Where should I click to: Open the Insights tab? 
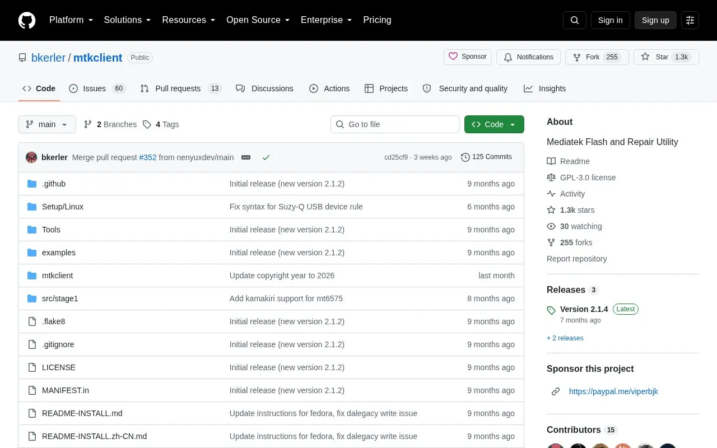click(x=545, y=88)
